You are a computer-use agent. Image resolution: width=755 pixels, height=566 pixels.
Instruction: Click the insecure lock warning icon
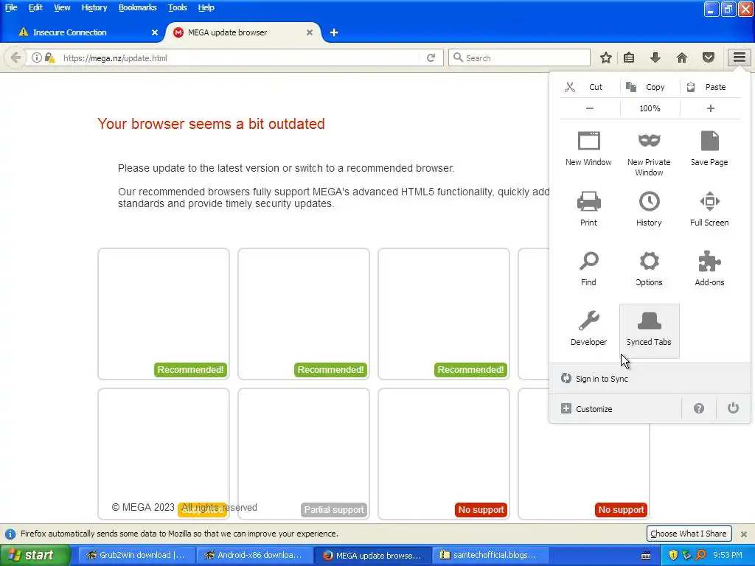[49, 57]
